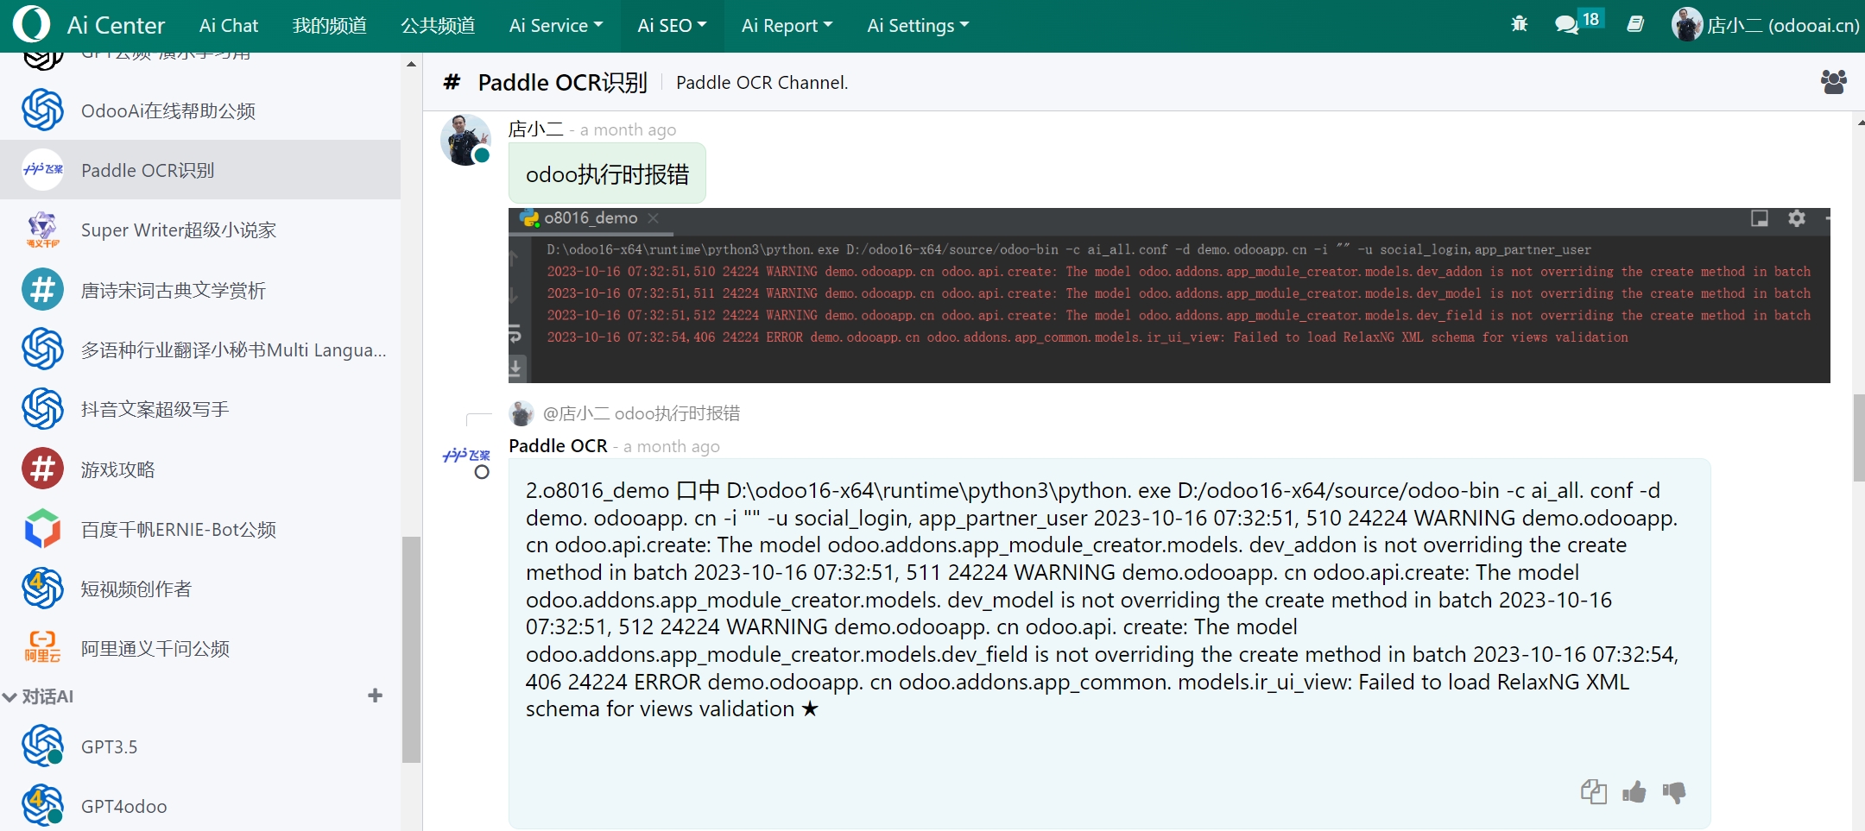The image size is (1865, 831).
Task: Open 多语种行业翻译小秘书 channel
Action: (200, 349)
